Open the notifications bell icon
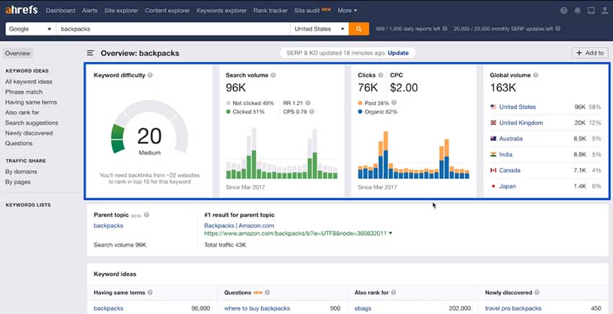The width and height of the screenshot is (613, 314). tap(577, 11)
